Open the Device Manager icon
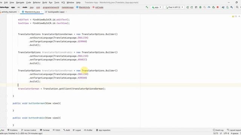This screenshot has width=241, height=135. pyautogui.click(x=227, y=7)
